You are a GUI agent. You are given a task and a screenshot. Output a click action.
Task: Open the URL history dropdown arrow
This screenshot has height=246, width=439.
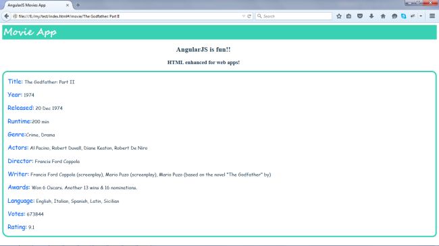coord(243,16)
